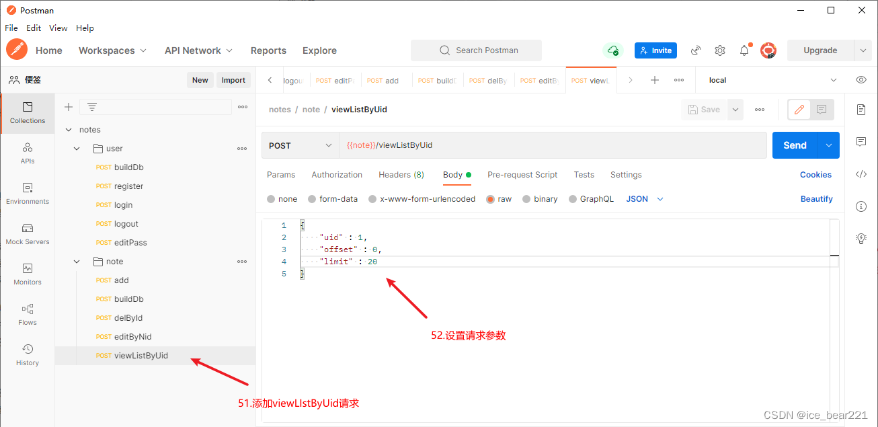878x427 pixels.
Task: Open the Mock Servers sidebar panel
Action: [28, 234]
